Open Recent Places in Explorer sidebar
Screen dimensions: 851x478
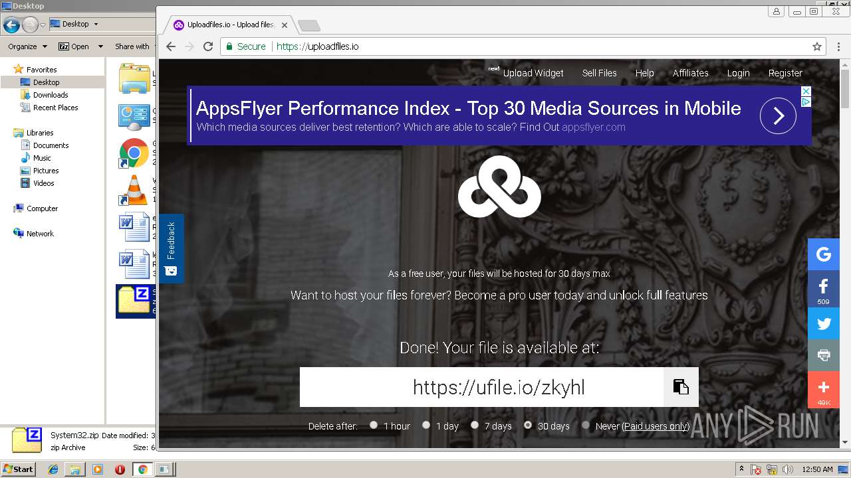pos(56,108)
